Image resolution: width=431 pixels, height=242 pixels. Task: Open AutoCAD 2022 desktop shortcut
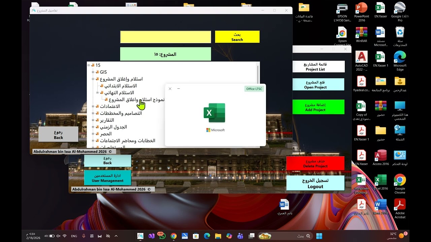pos(361,61)
